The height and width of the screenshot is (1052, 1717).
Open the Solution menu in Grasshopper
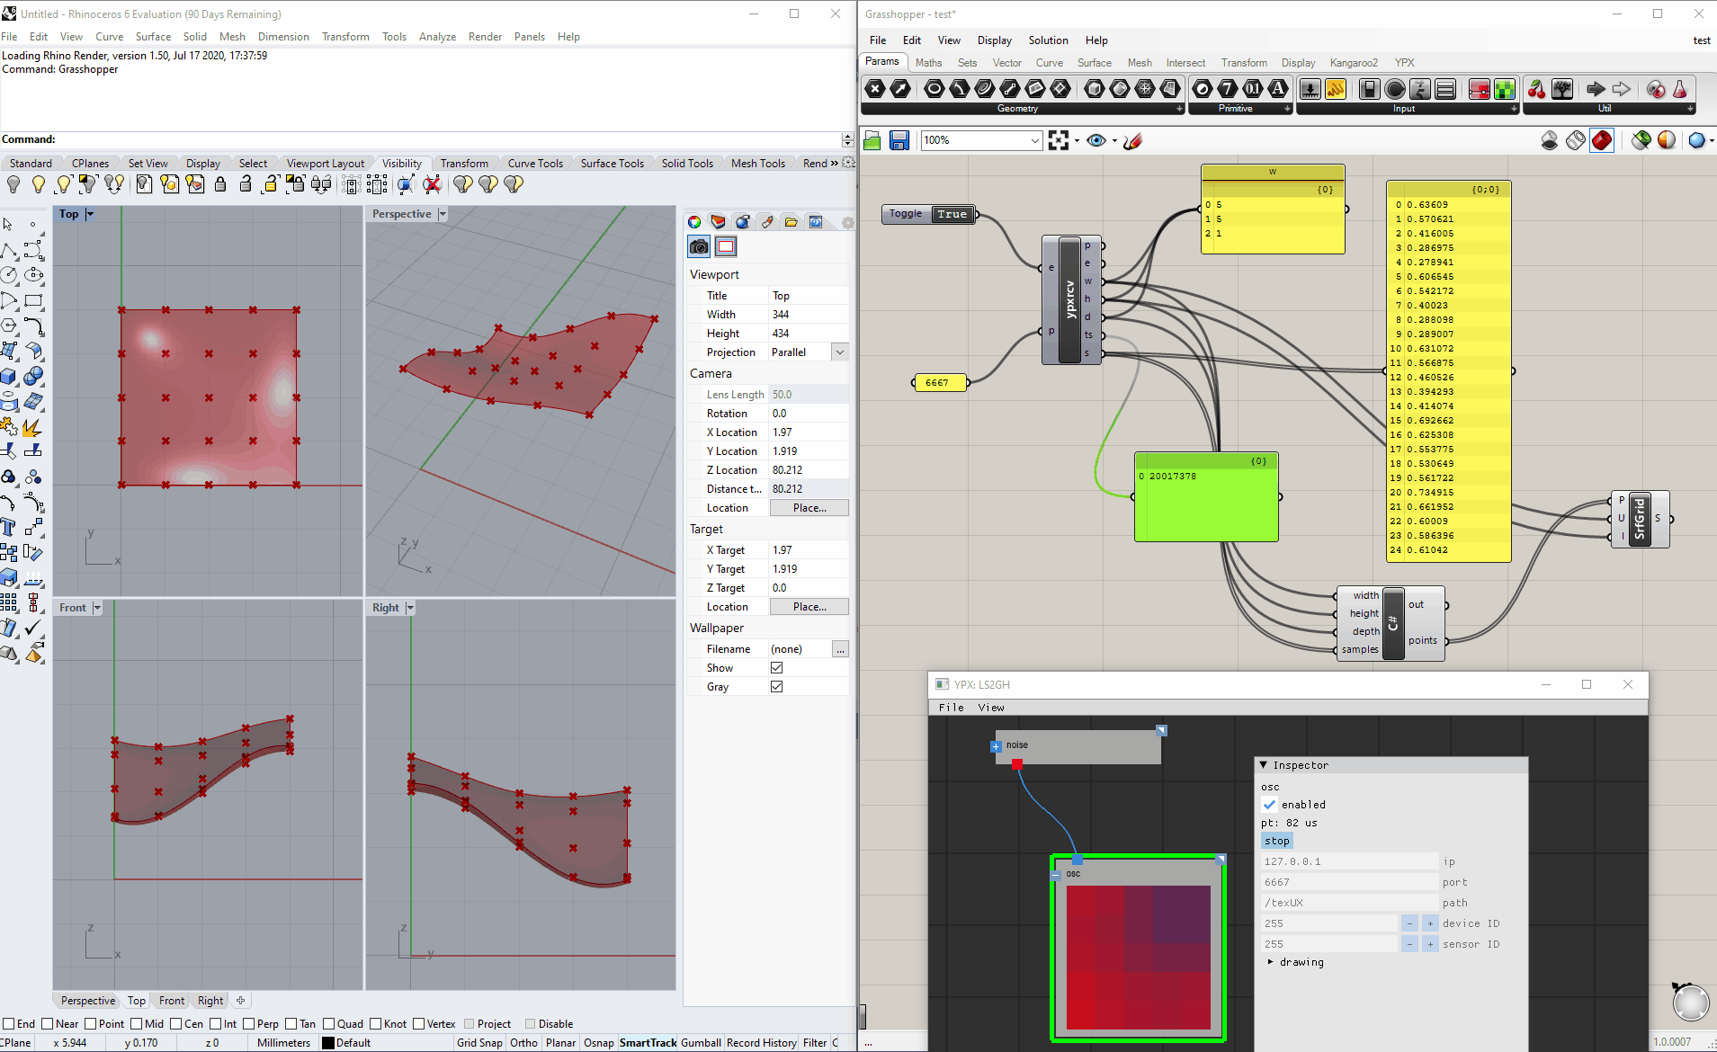point(1048,40)
